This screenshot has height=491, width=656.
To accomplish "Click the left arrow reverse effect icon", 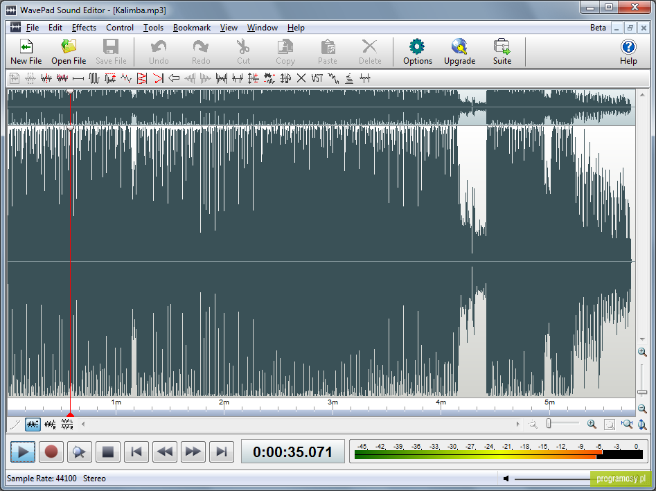I will (x=174, y=78).
